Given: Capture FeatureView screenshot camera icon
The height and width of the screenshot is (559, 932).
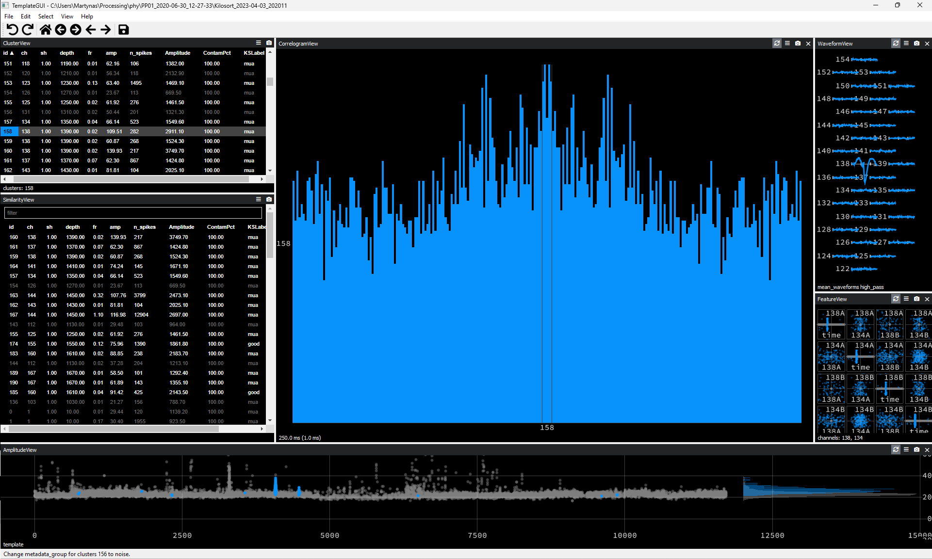Looking at the screenshot, I should pos(917,299).
